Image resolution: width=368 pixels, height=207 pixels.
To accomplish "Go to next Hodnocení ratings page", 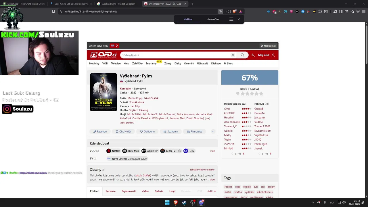I will click(x=244, y=154).
